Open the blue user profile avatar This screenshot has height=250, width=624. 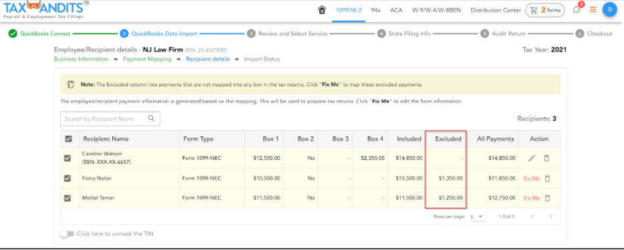pos(609,9)
